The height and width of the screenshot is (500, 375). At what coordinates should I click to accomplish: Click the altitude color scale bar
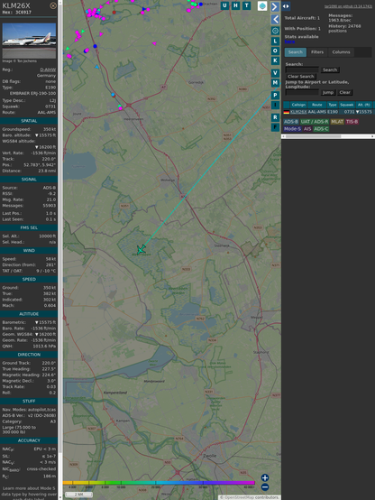point(159,483)
